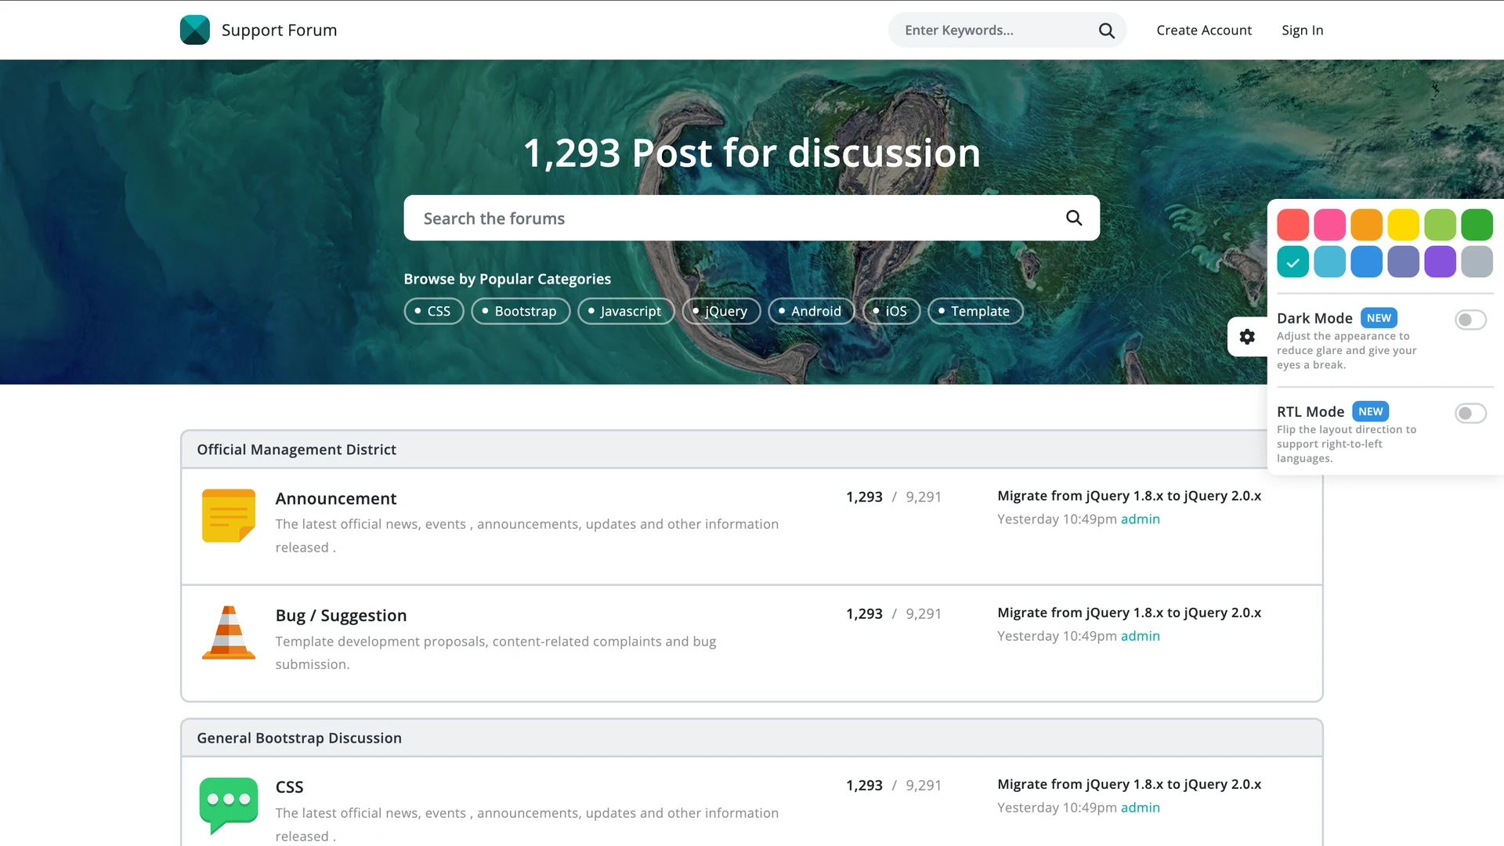1504x846 pixels.
Task: Click the 1,293 Post for discussion headline
Action: point(751,153)
